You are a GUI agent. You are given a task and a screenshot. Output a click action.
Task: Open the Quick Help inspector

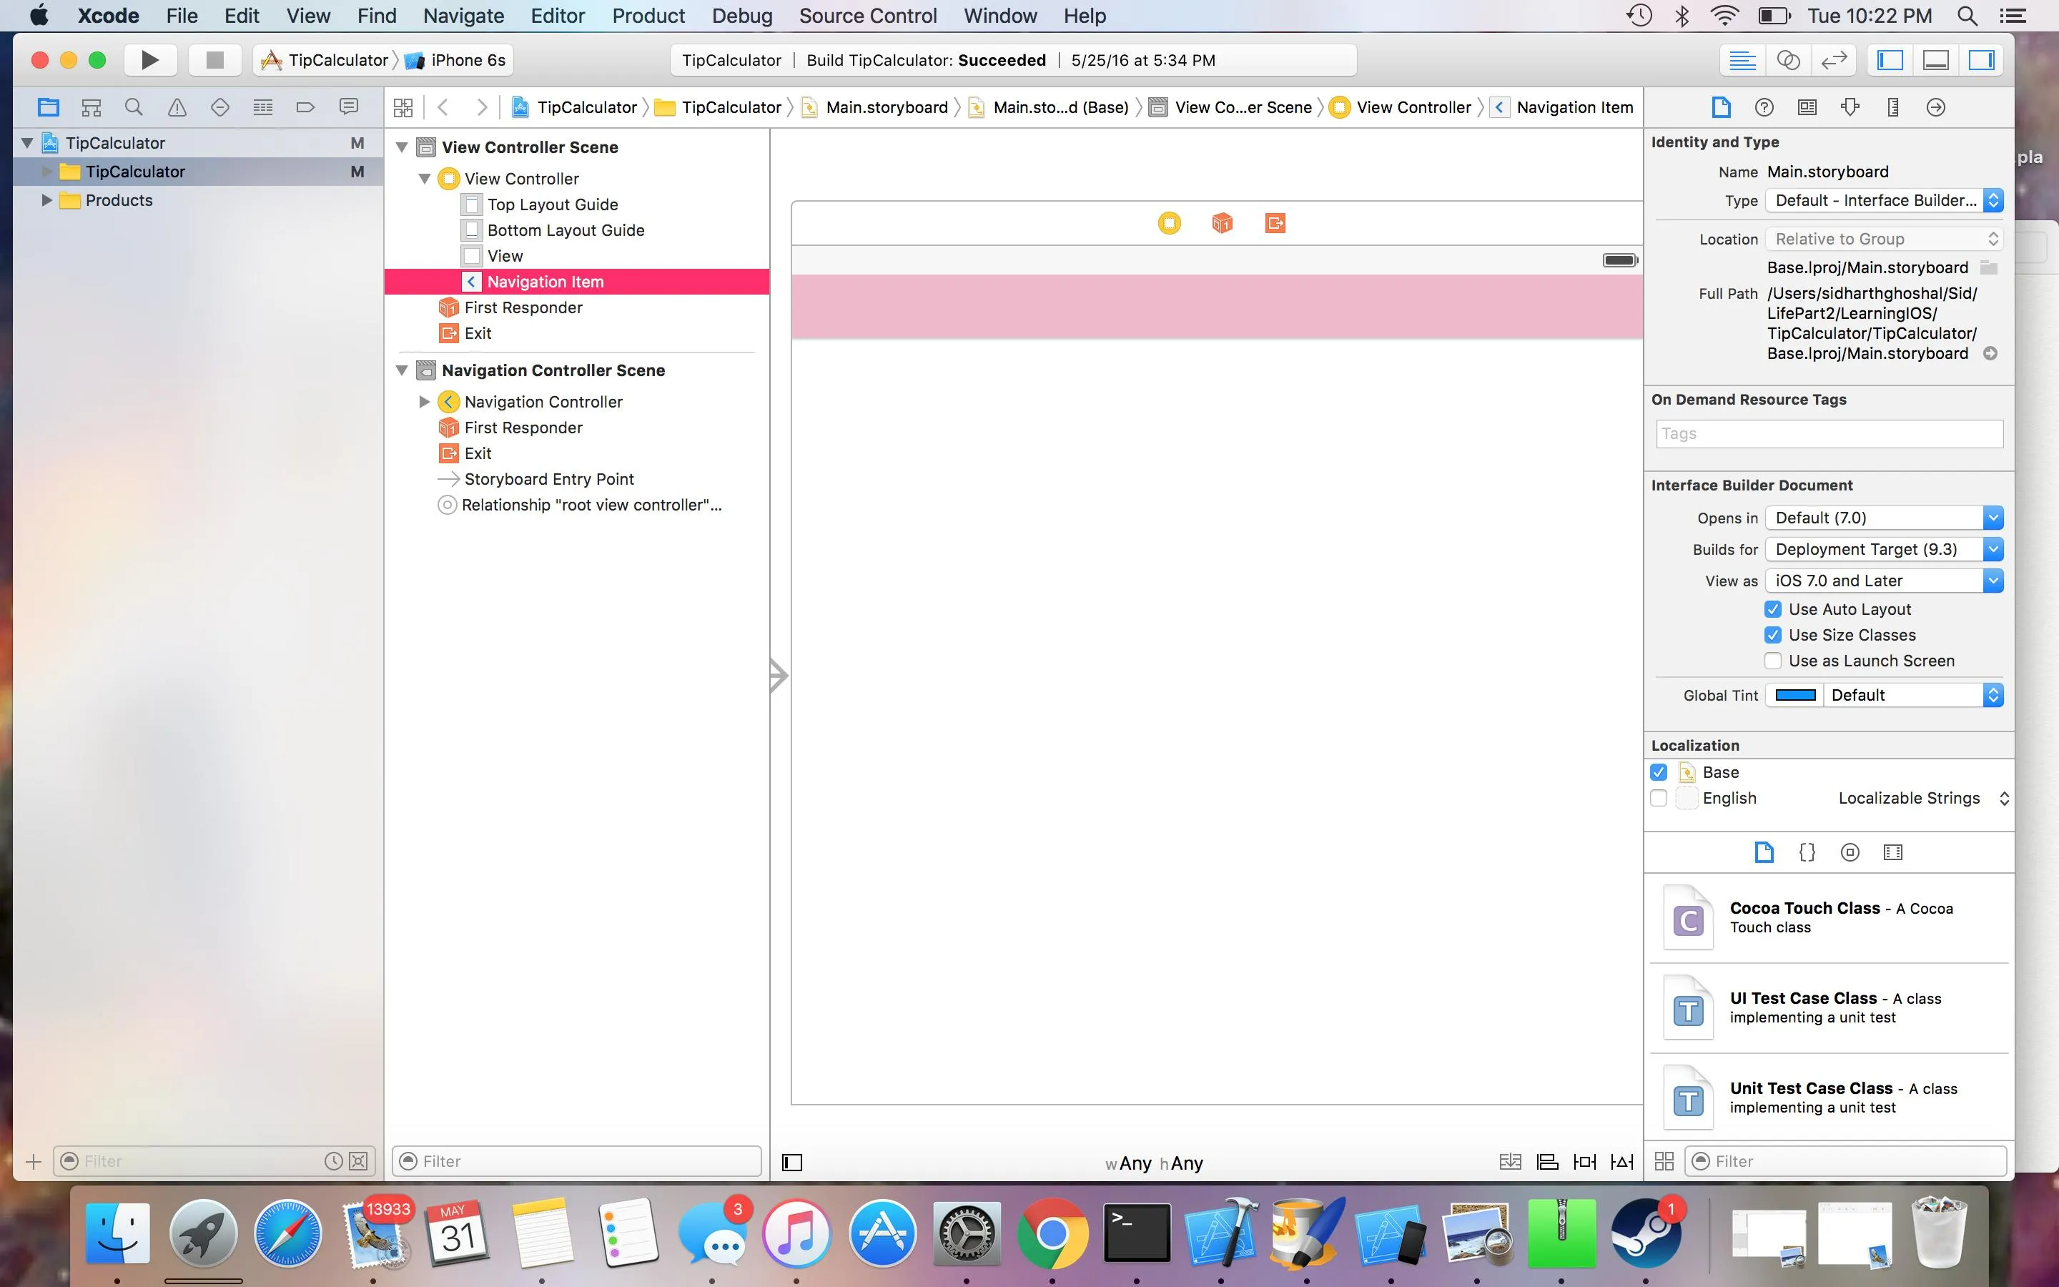[1764, 107]
